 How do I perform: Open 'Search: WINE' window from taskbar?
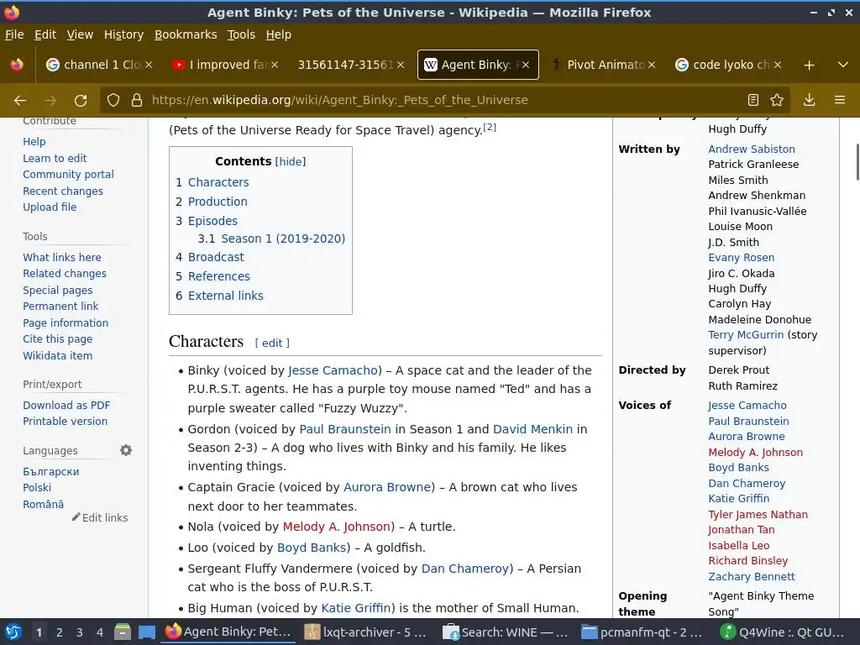[x=505, y=632]
